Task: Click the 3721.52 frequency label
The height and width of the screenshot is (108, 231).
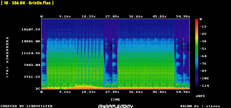Action: [32, 77]
